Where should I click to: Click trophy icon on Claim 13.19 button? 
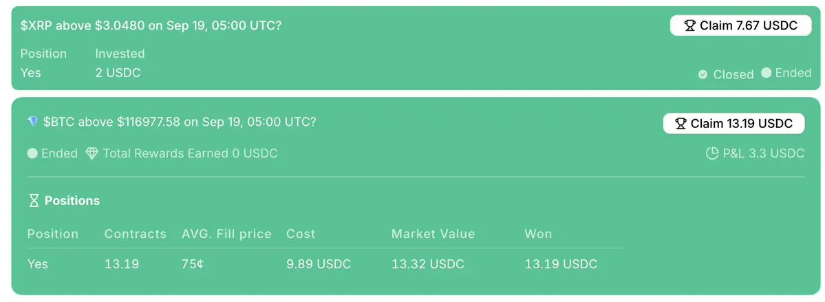[681, 124]
